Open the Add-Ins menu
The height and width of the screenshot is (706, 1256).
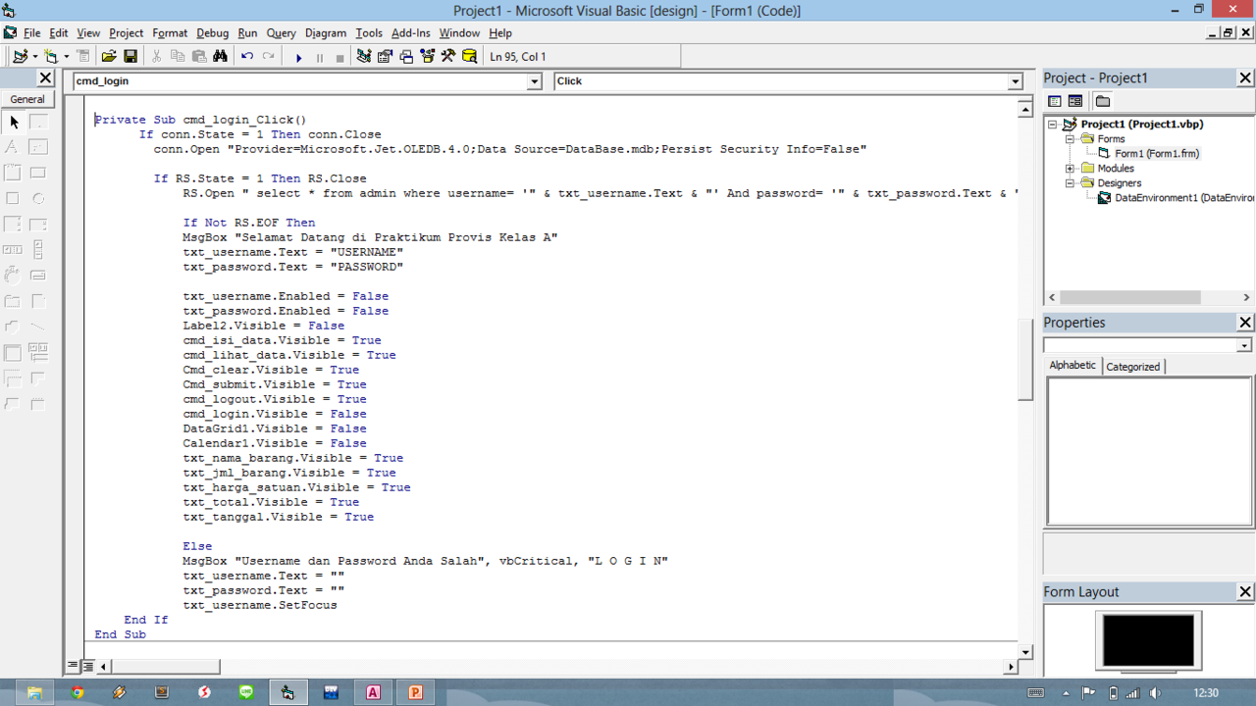tap(410, 33)
